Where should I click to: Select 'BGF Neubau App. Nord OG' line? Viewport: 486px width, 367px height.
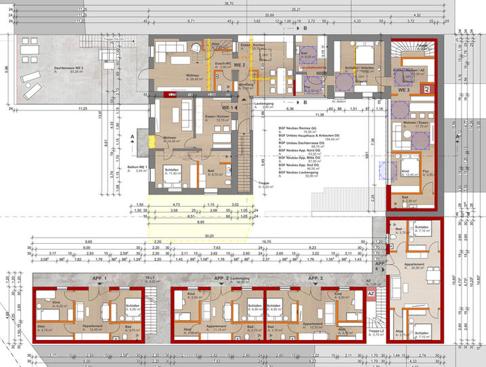[299, 150]
